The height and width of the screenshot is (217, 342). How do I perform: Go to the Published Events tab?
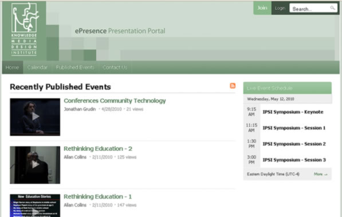75,67
